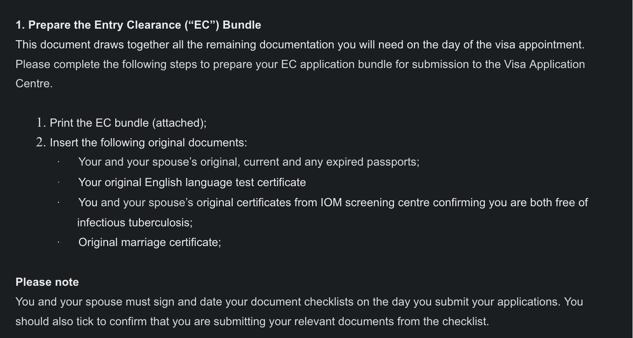633x338 pixels.
Task: Click the bullet before English language test item
Action: 59,182
